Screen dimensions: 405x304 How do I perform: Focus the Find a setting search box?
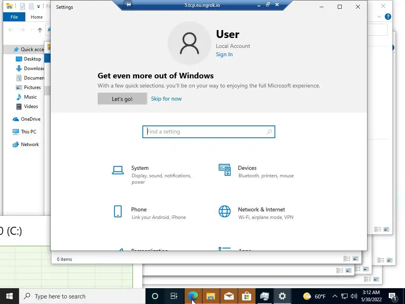point(209,131)
